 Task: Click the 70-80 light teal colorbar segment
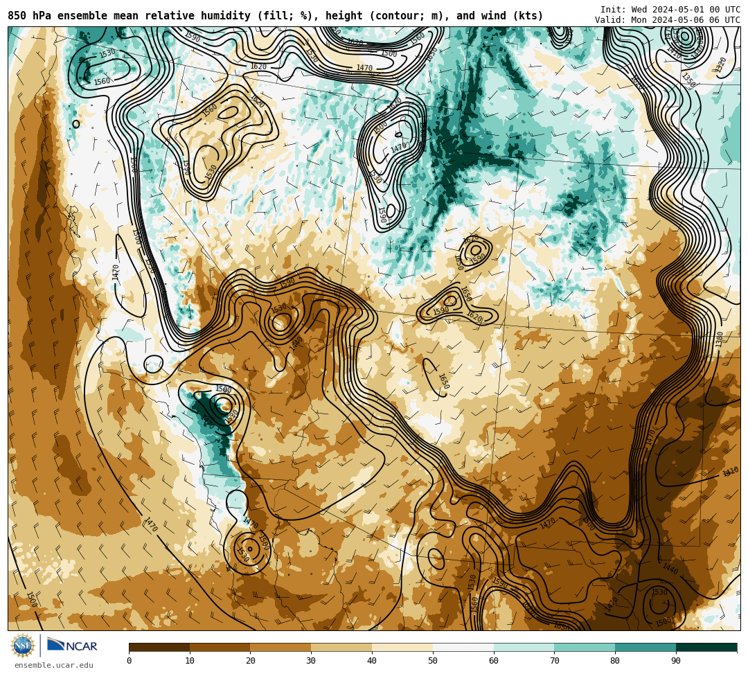(585, 648)
